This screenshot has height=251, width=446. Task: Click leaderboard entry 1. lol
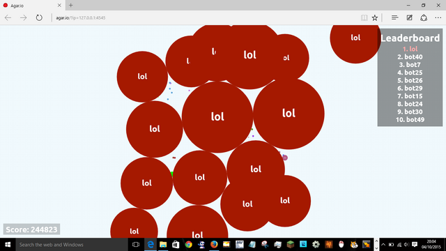coord(410,49)
